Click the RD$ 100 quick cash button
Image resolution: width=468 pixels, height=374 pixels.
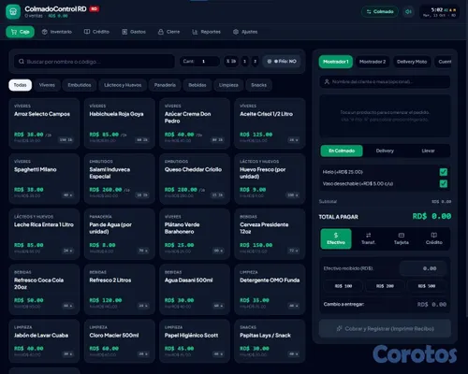tap(344, 286)
